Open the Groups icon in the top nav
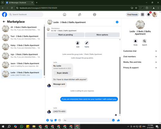This screenshot has width=161, height=129. [95, 15]
